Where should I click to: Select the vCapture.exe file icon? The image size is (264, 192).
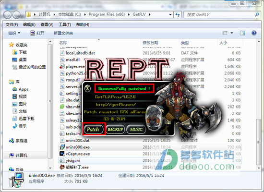tap(62, 154)
